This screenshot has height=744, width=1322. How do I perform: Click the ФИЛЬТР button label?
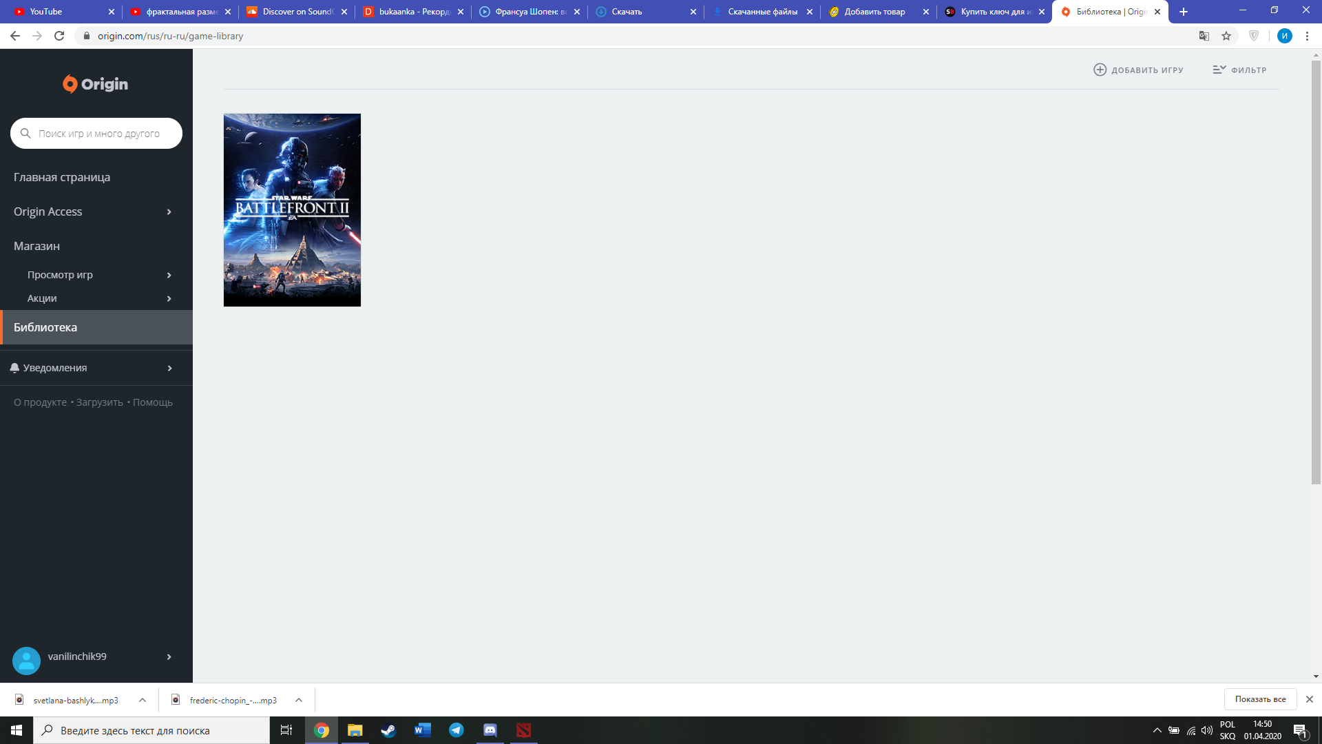tap(1248, 70)
